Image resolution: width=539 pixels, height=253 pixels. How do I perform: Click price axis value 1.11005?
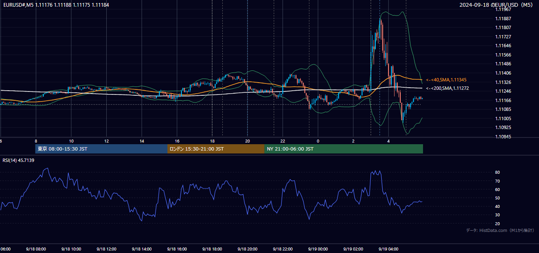pyautogui.click(x=503, y=118)
